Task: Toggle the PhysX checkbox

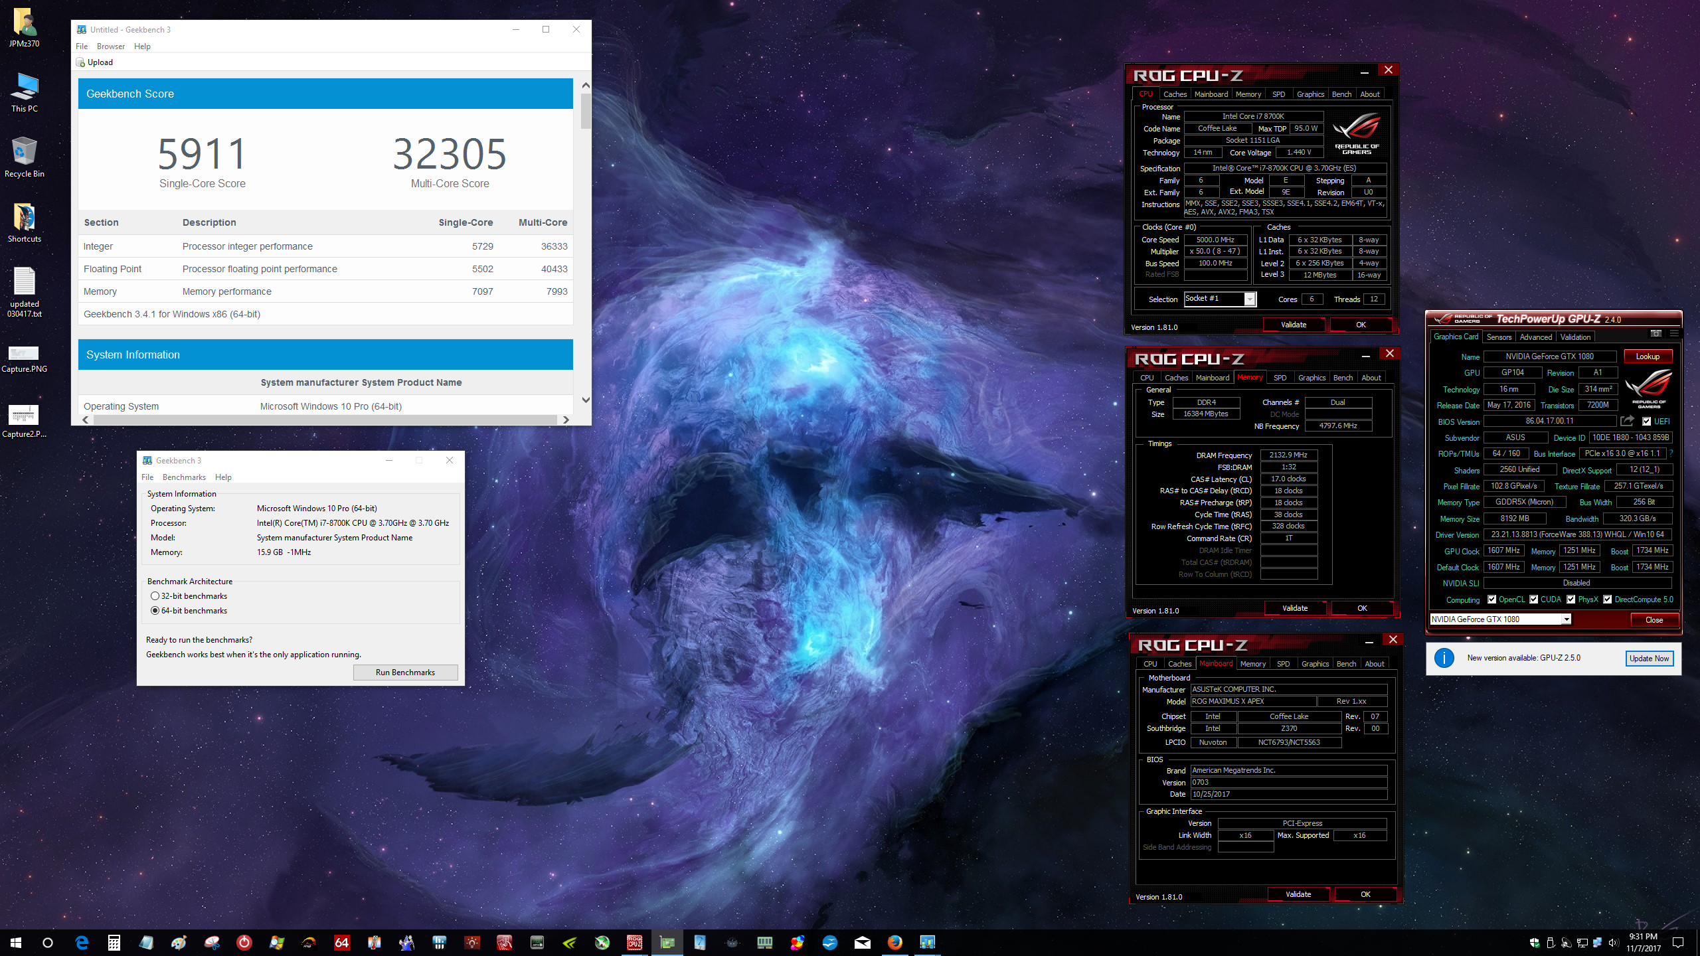Action: (x=1571, y=599)
